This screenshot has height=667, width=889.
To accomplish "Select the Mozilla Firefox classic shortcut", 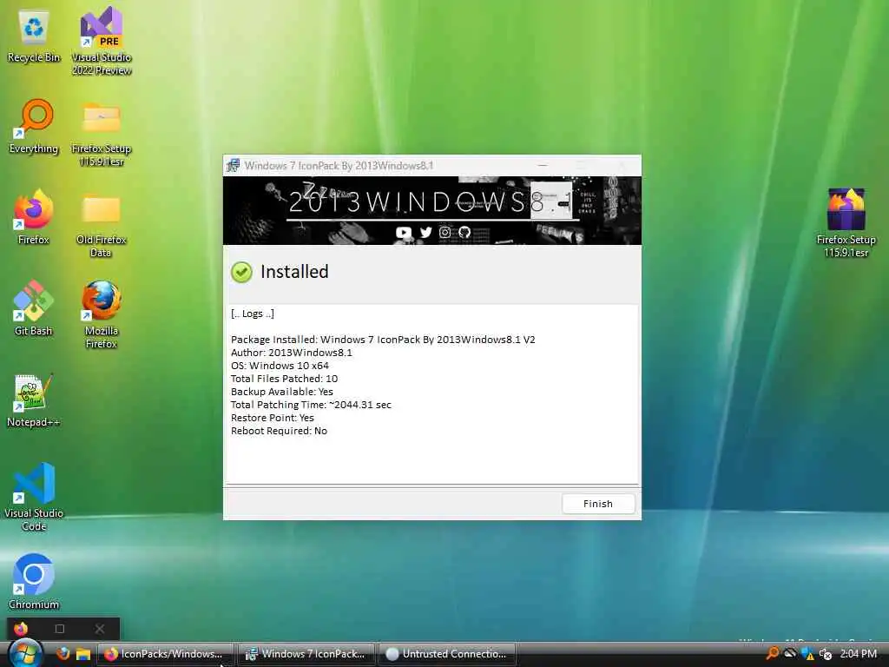I will (x=102, y=314).
